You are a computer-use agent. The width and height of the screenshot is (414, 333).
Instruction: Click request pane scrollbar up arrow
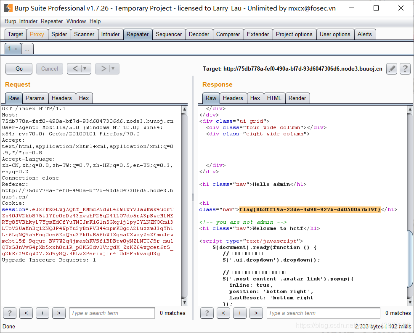point(185,109)
